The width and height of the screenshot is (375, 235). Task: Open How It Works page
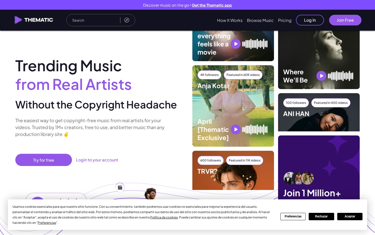pyautogui.click(x=230, y=20)
